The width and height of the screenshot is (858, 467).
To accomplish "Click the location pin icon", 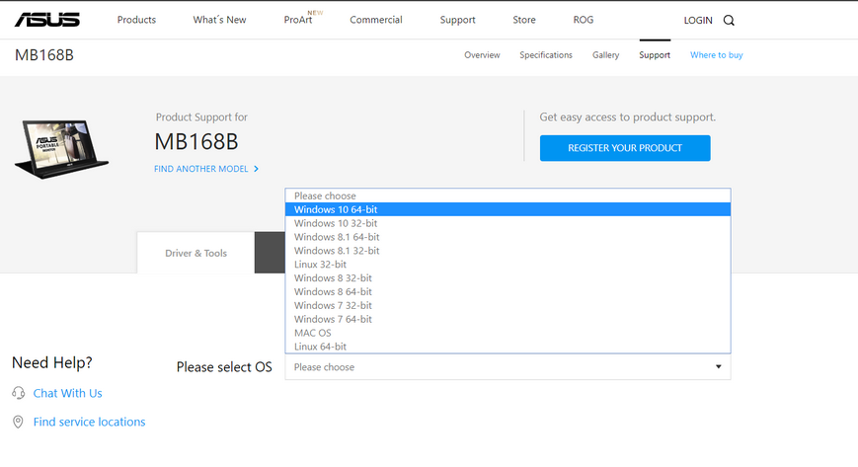I will [18, 422].
